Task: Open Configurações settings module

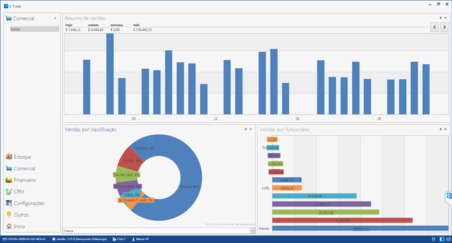Action: pos(25,204)
